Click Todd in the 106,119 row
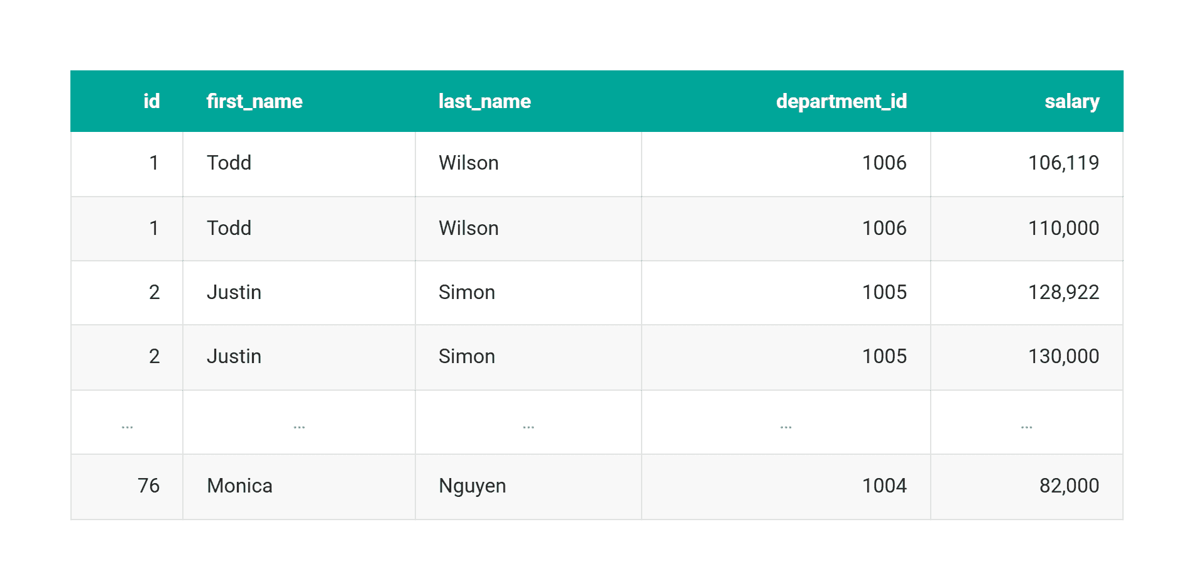This screenshot has width=1194, height=588. click(229, 163)
